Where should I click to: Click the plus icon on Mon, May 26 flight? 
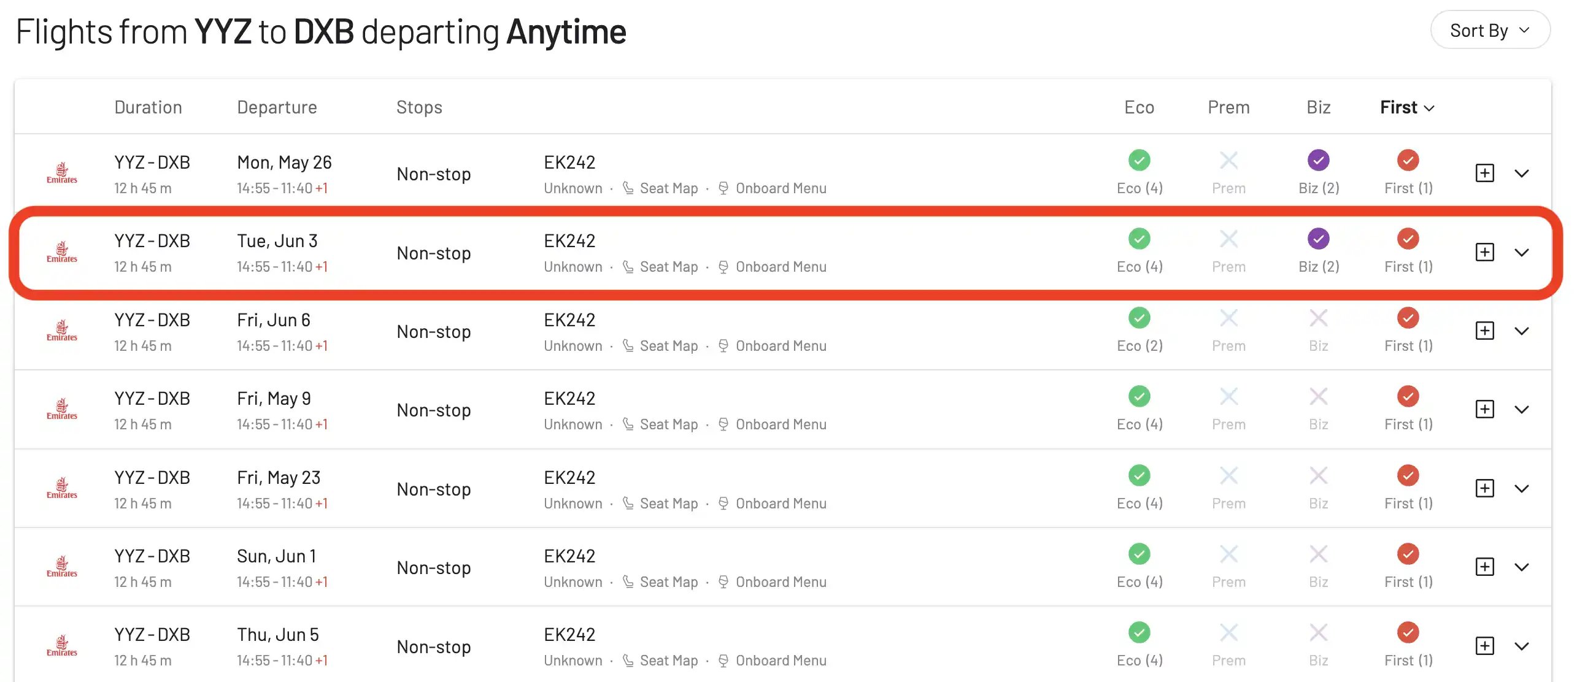coord(1484,173)
